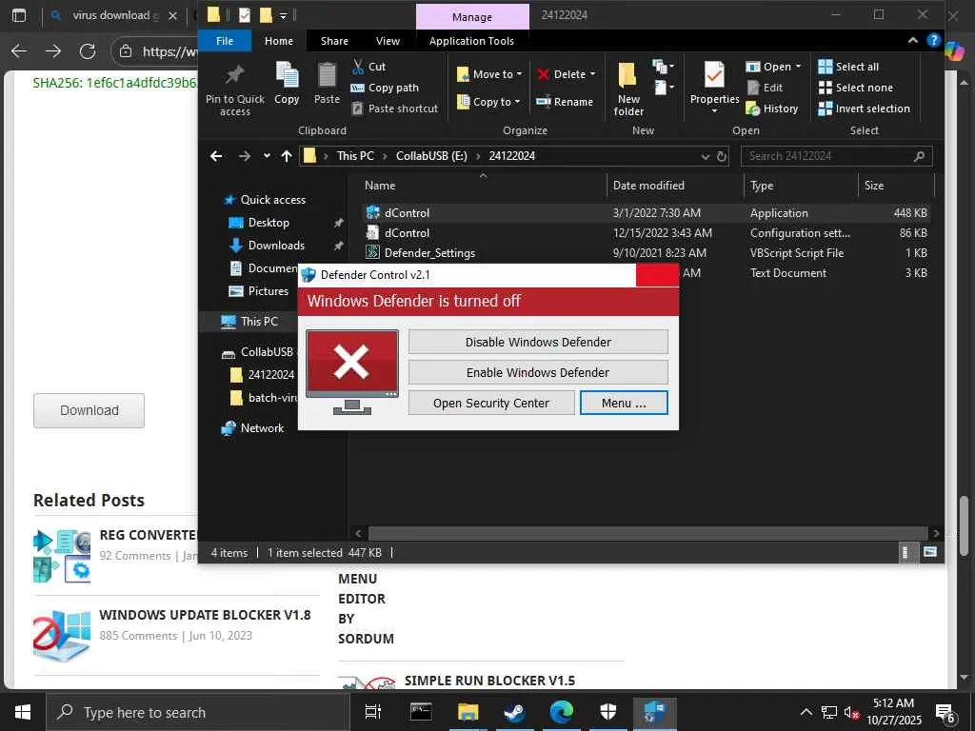The width and height of the screenshot is (975, 731).
Task: Select Downloads in Quick access
Action: [x=276, y=245]
